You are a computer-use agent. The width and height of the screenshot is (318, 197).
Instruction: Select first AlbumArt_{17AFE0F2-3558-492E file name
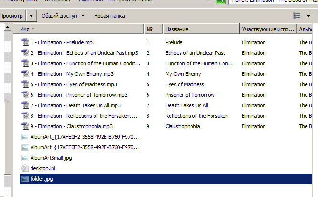pyautogui.click(x=85, y=137)
